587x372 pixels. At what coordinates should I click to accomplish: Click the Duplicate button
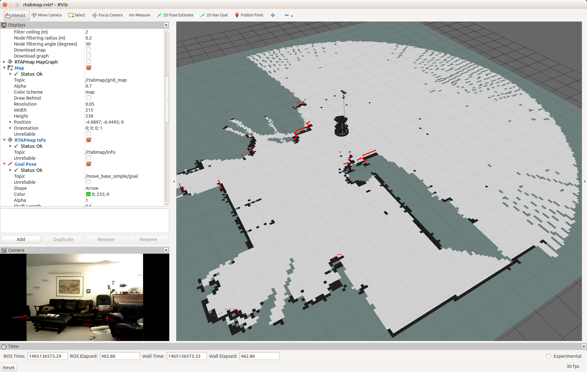click(x=63, y=239)
